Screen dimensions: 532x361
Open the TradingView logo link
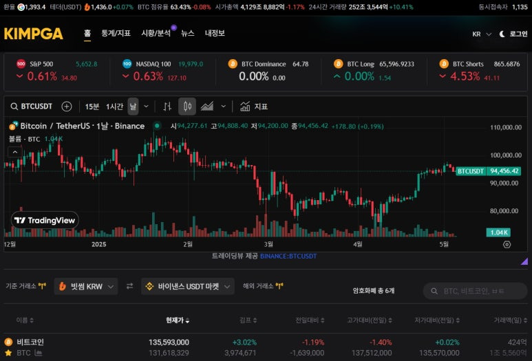45,220
